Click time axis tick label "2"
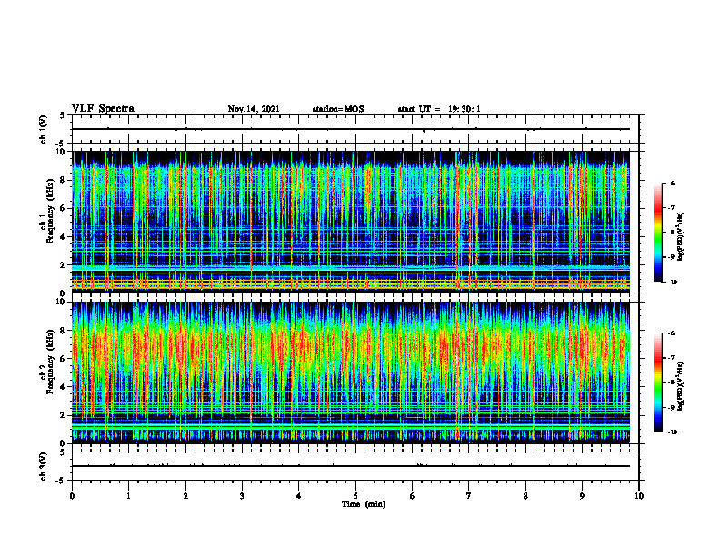The image size is (720, 556). [185, 496]
